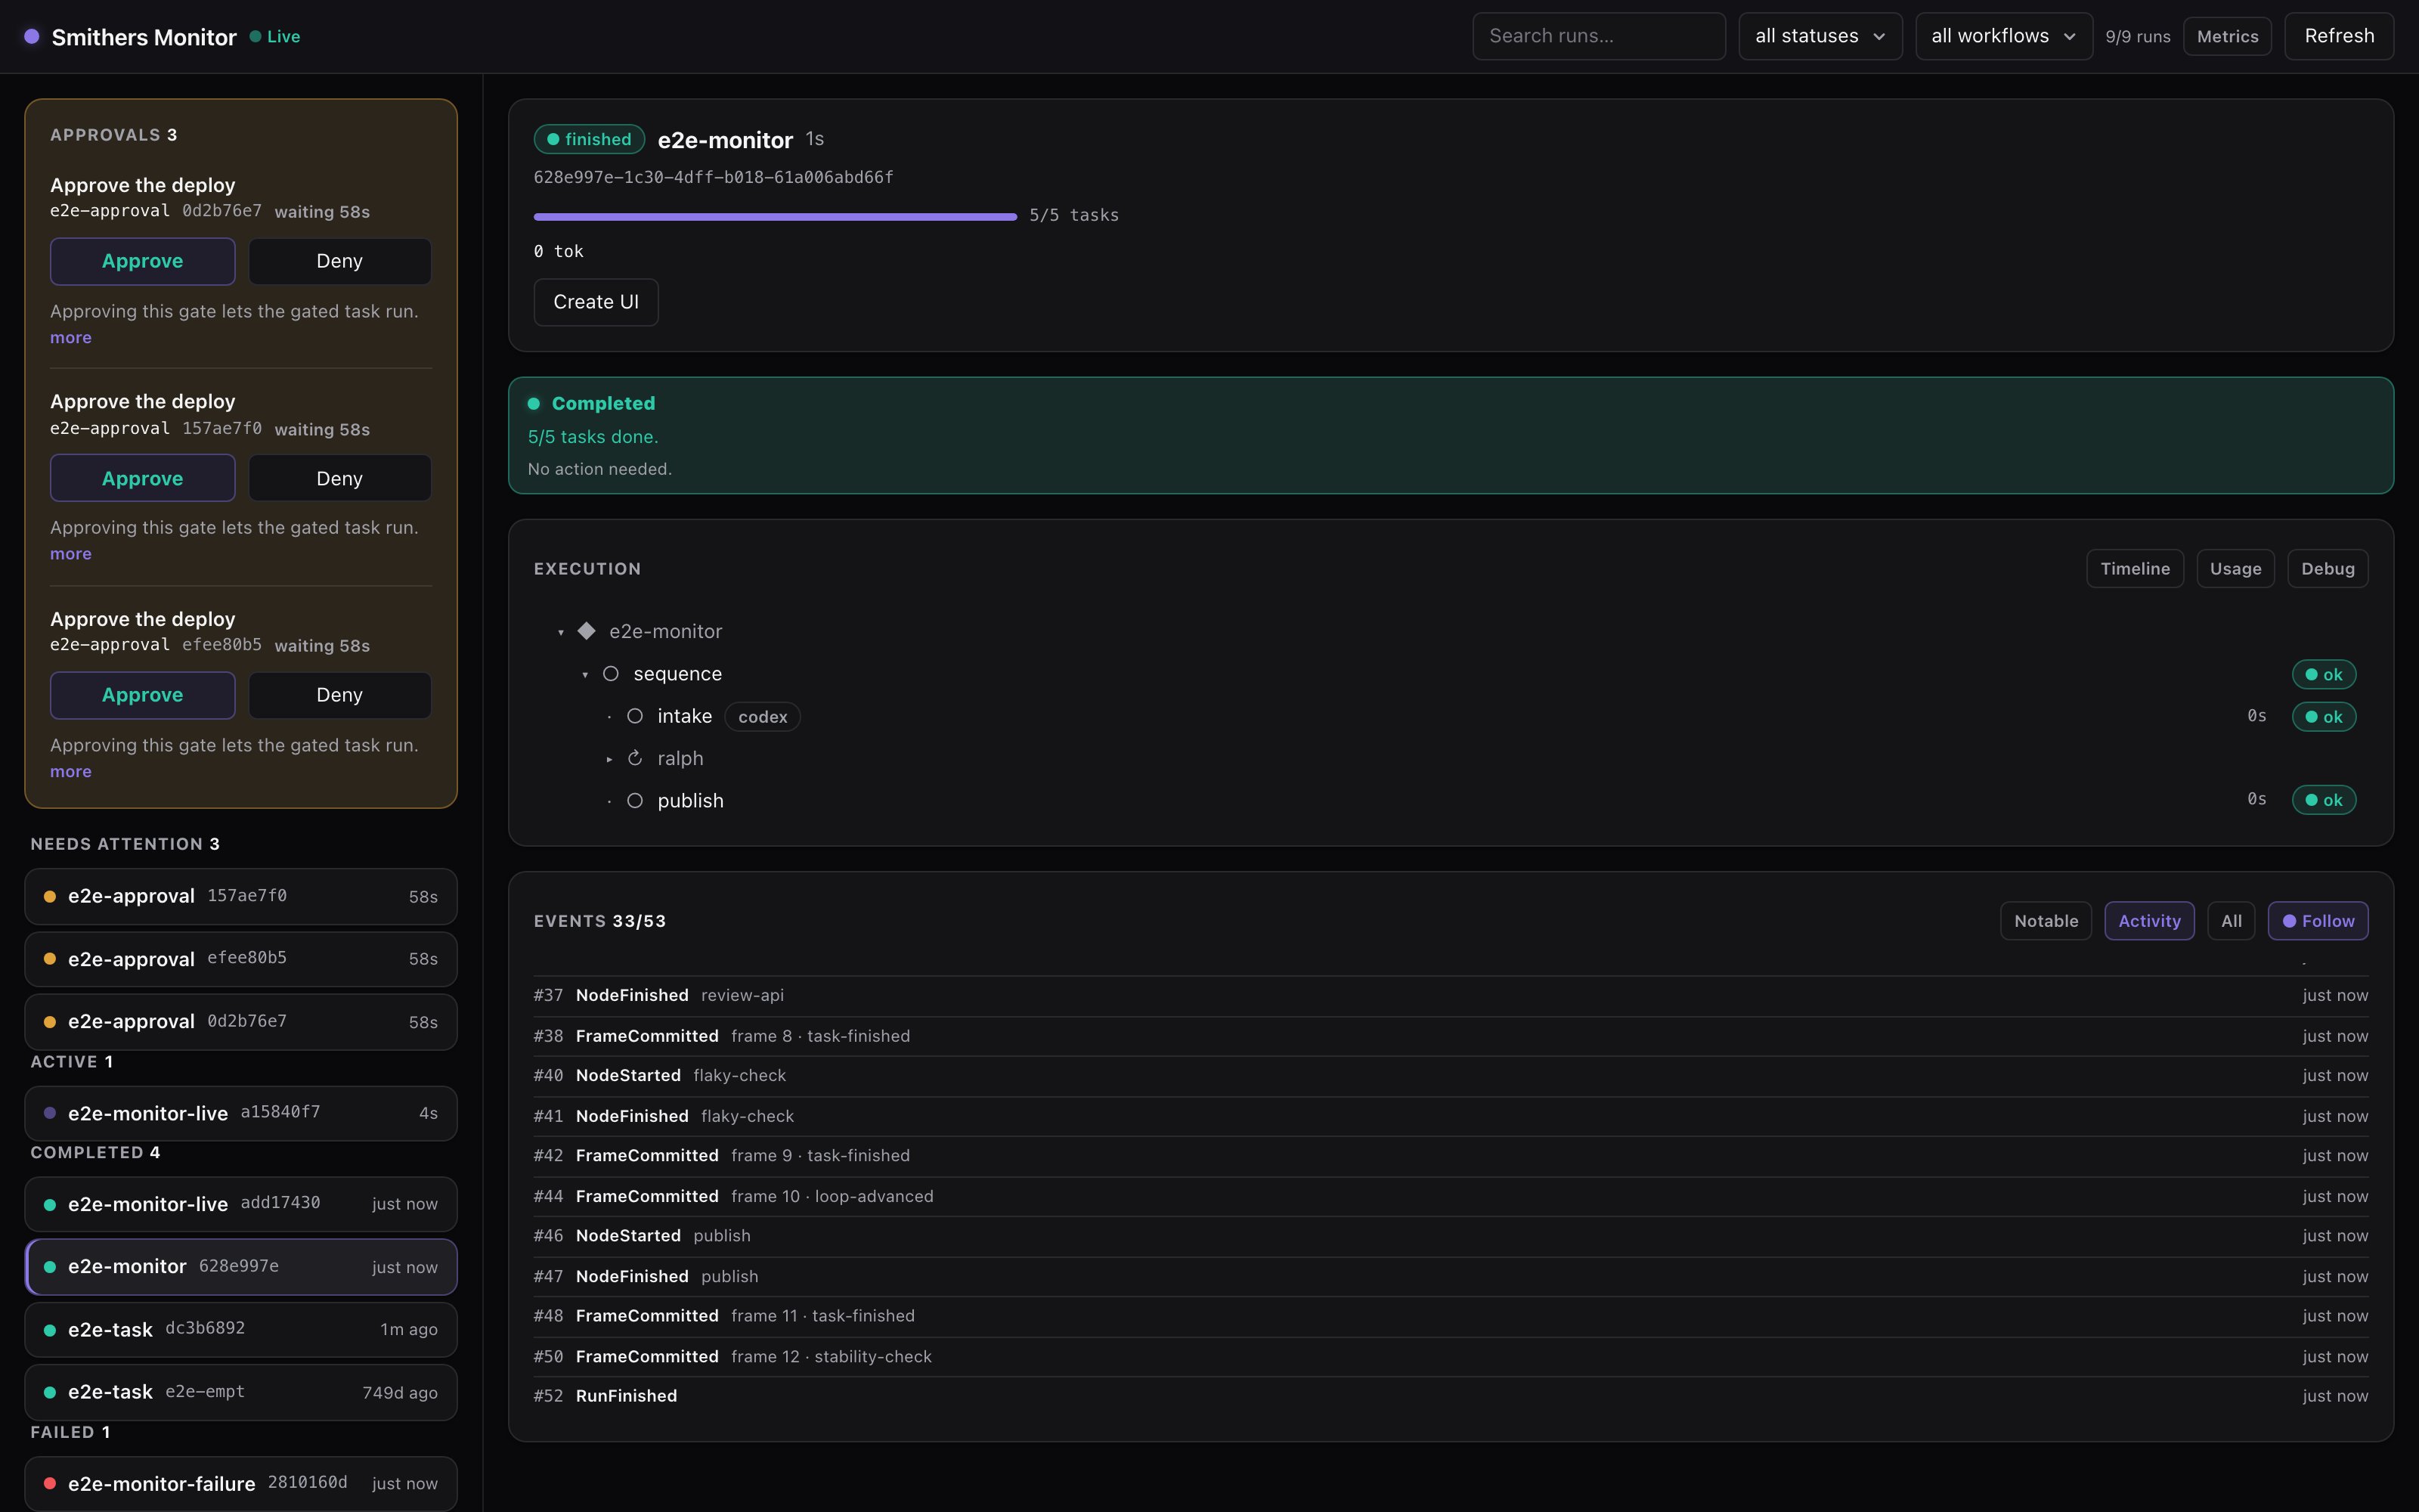Click the 5/5 tasks progress bar
The width and height of the screenshot is (2419, 1512).
[x=775, y=216]
